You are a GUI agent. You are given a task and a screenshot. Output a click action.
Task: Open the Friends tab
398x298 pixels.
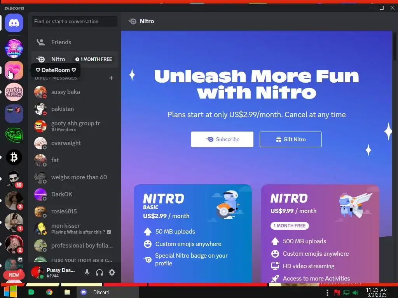[x=75, y=42]
